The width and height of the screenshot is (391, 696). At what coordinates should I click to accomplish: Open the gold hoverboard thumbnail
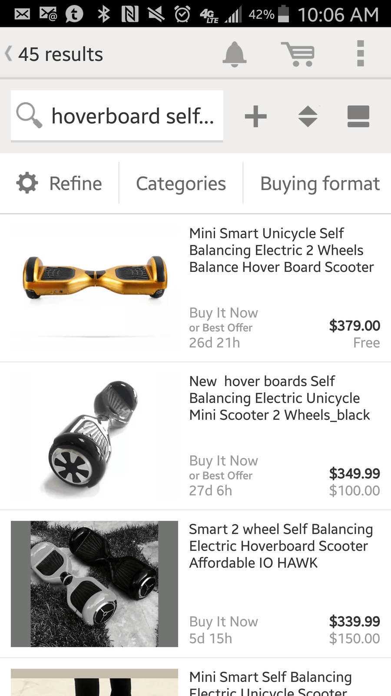pyautogui.click(x=94, y=278)
